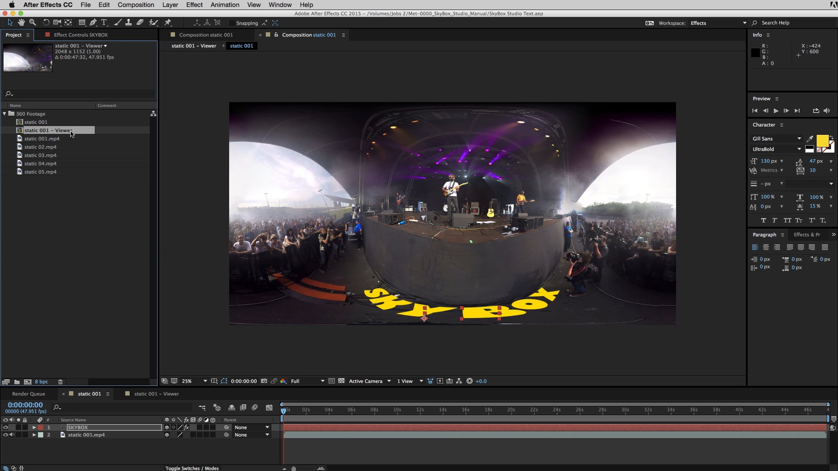Screen dimensions: 838x471
Task: Open the Composition menu in menu bar
Action: point(135,5)
